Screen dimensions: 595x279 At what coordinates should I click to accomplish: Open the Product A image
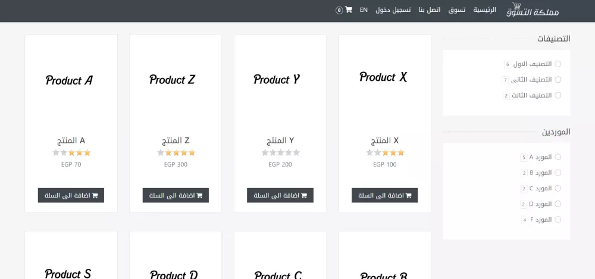click(71, 80)
